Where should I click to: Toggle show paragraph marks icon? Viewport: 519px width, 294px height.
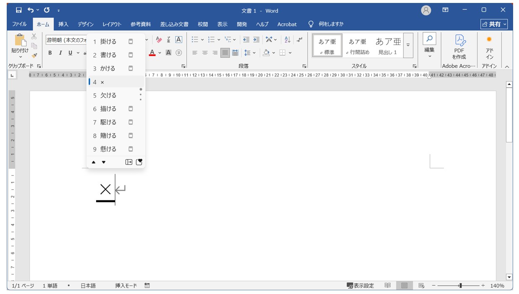point(299,39)
